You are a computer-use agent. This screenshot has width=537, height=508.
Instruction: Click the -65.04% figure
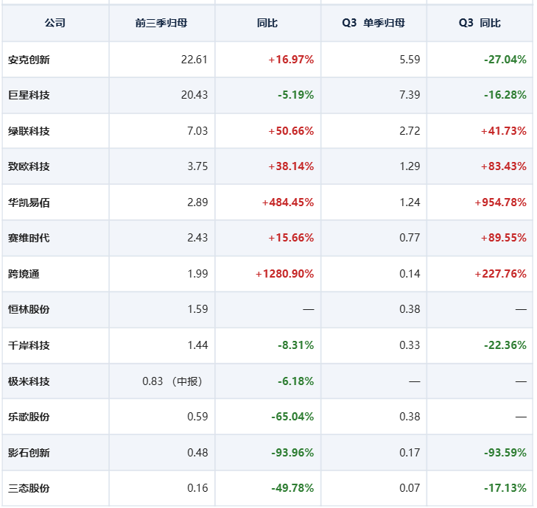[292, 417]
